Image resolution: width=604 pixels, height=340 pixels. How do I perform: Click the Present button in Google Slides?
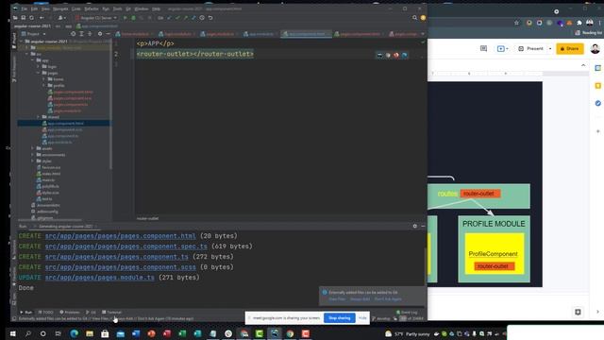[x=530, y=49]
